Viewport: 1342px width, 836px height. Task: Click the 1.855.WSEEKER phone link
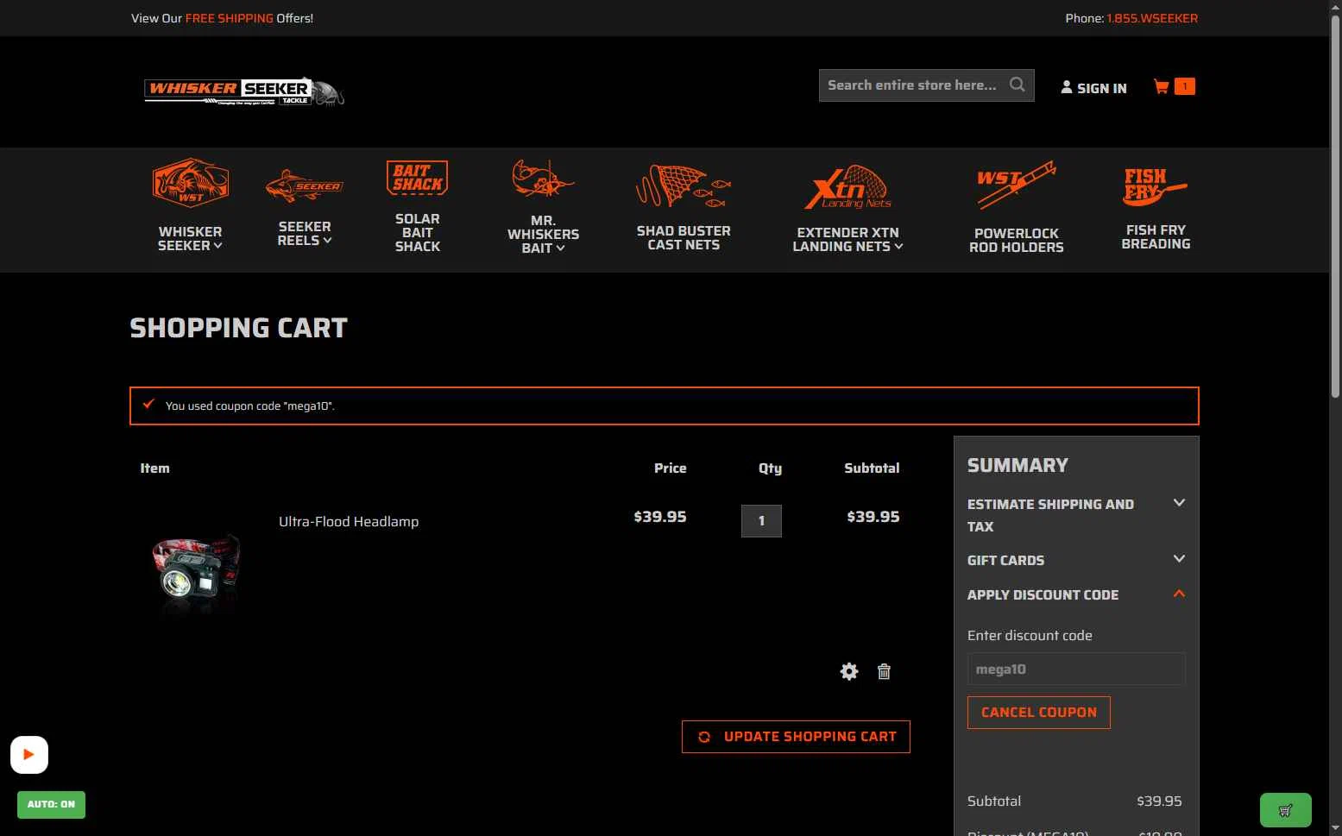1152,18
